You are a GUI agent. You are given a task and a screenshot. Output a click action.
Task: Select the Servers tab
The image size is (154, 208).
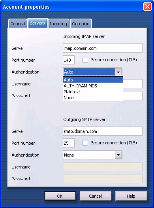coord(38,23)
